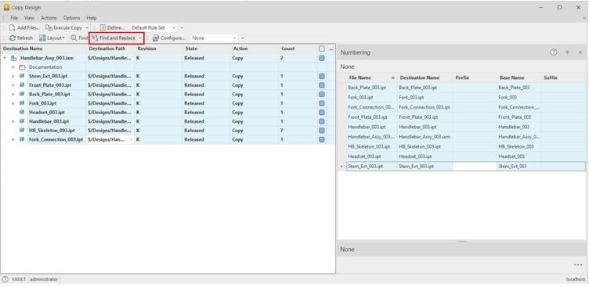Expand the Stem_Ext_003.ipt tree node
This screenshot has width=589, height=287.
click(x=13, y=76)
